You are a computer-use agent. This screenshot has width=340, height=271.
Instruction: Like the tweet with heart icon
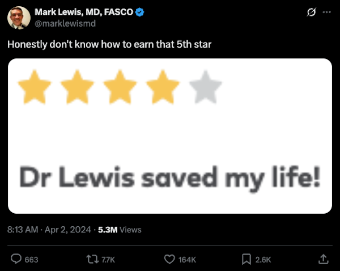(x=169, y=259)
